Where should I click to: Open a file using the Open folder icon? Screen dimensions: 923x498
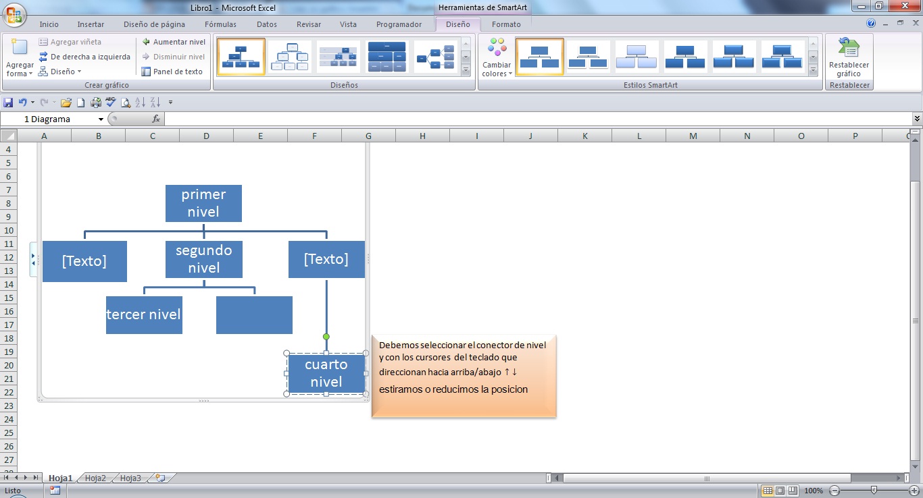66,103
